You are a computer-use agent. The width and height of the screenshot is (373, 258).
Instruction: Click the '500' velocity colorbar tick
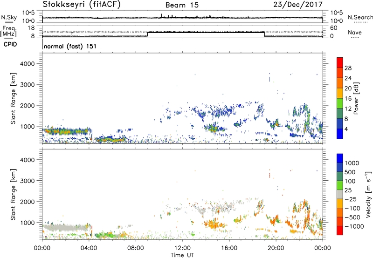[x=350, y=172]
